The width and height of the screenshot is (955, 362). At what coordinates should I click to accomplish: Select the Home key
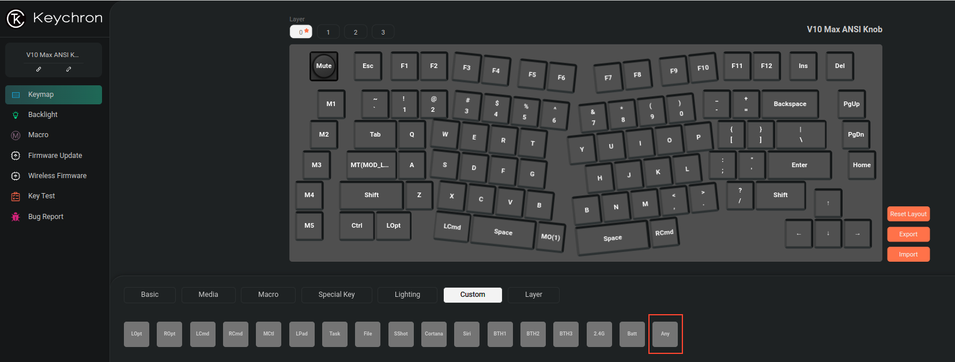[862, 165]
